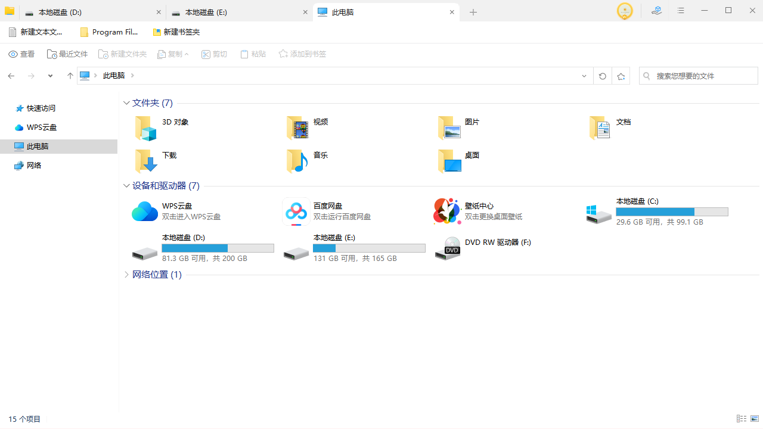Click the refresh icon in address bar

tap(602, 76)
